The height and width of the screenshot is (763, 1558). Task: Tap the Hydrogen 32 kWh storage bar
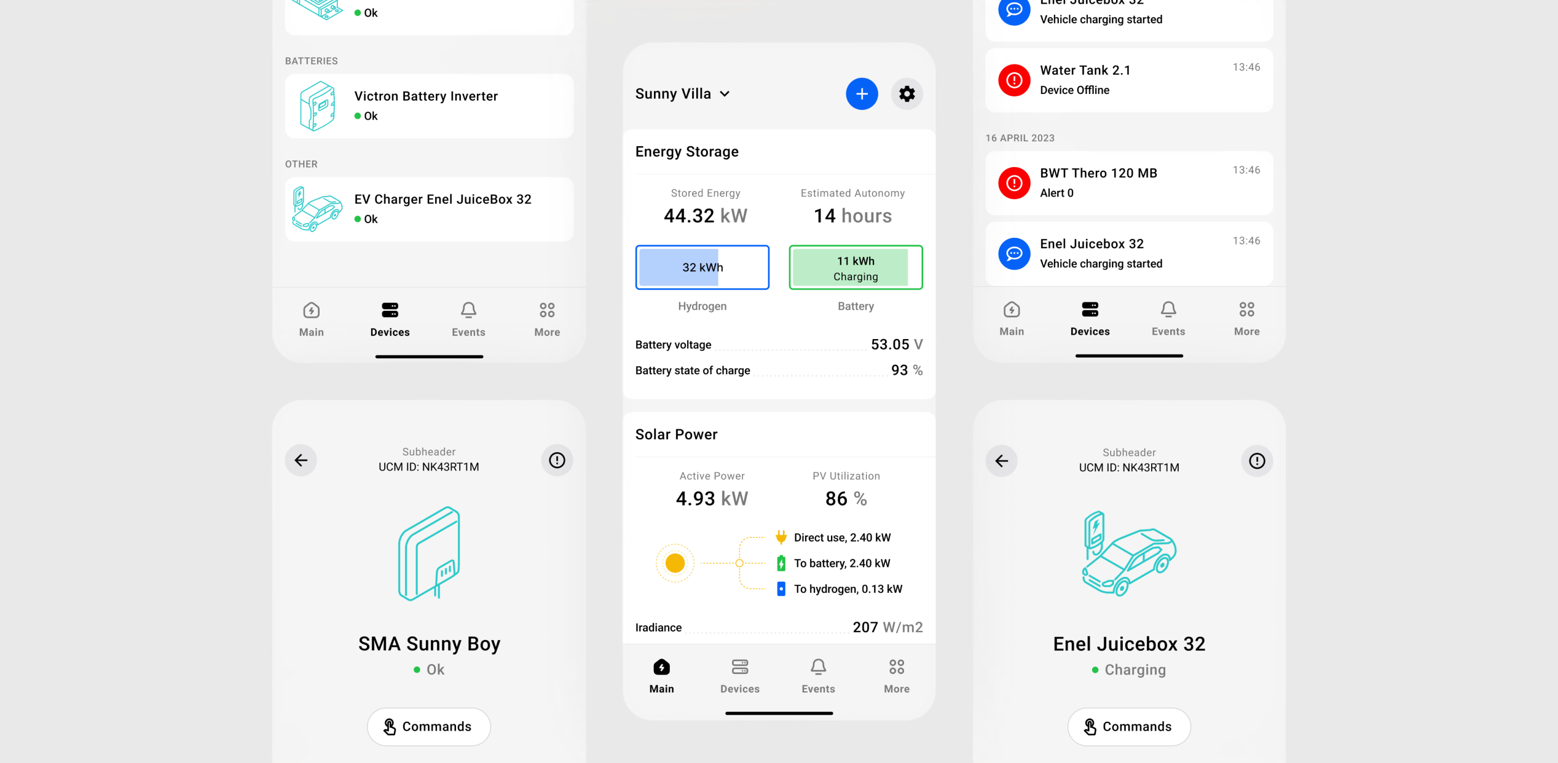[702, 267]
